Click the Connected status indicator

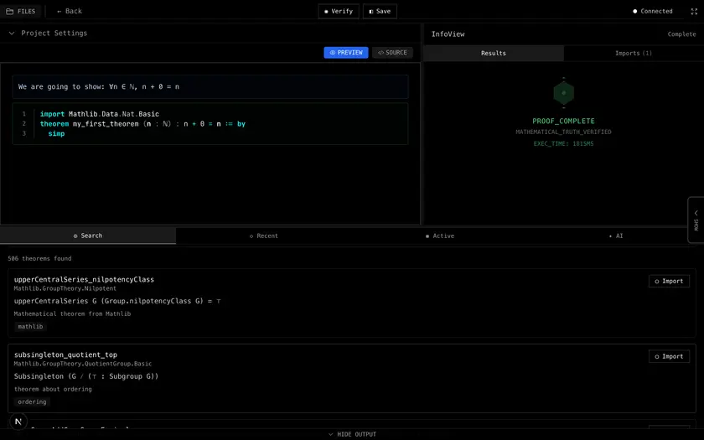652,11
